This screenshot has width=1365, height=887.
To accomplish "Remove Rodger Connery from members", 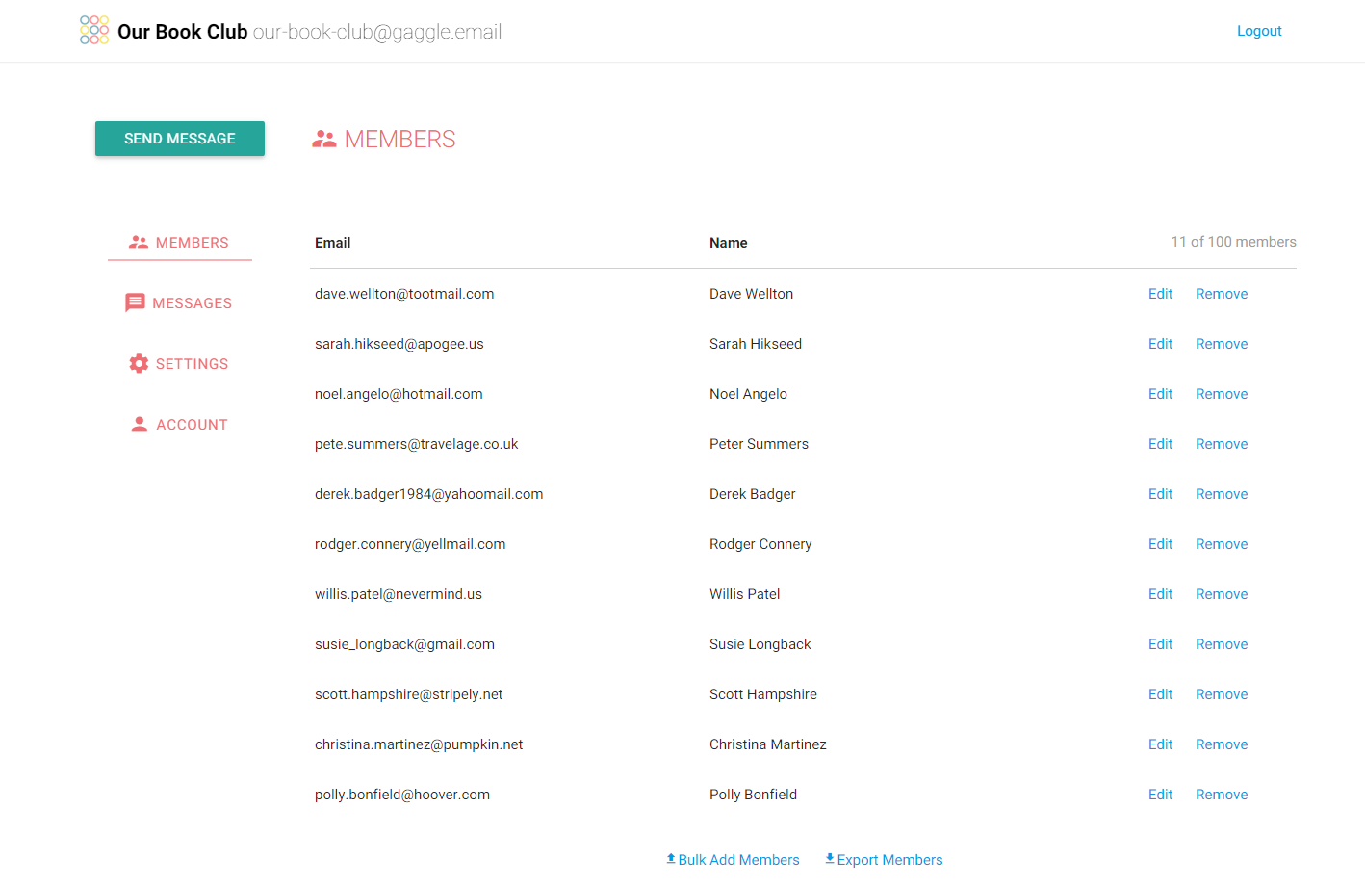I will coord(1222,544).
